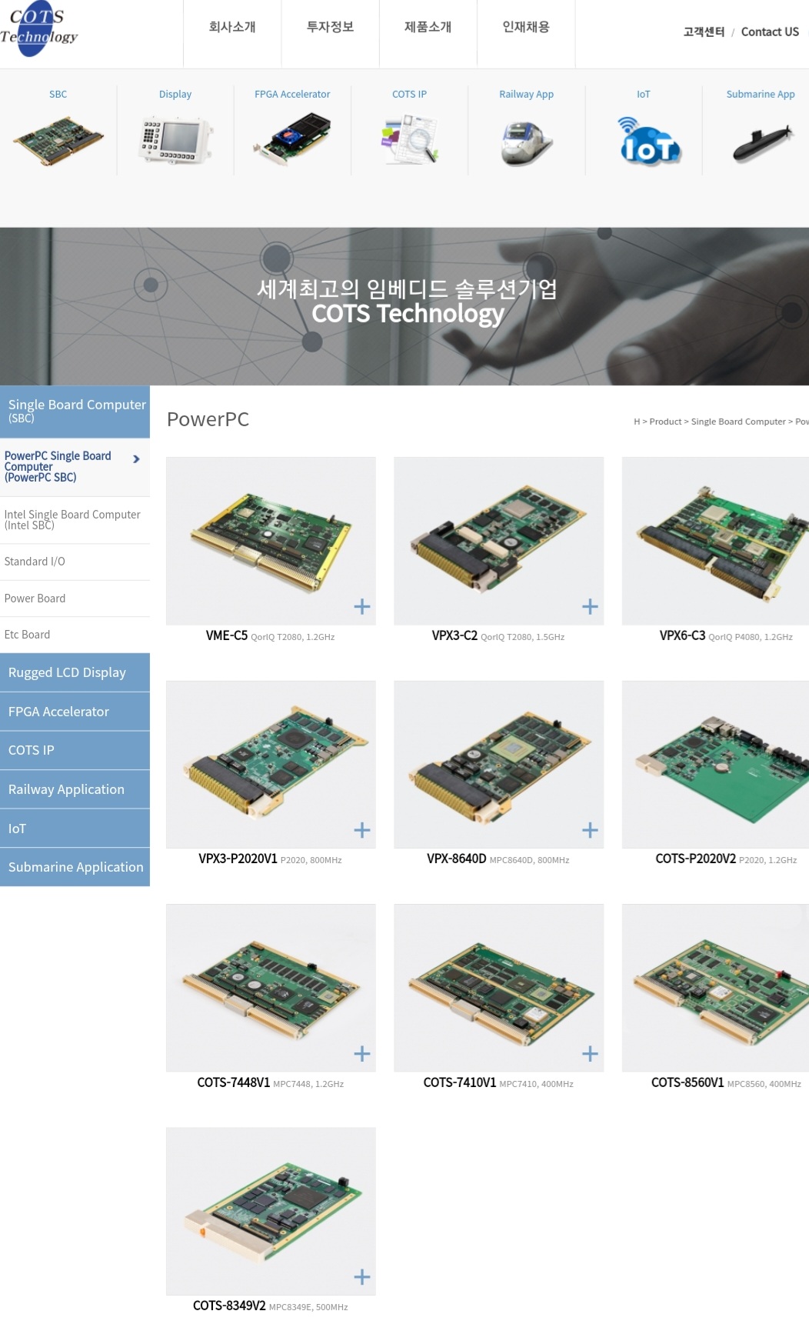Open the VPX-8640D board thumbnail
809x1334 pixels.
click(498, 765)
